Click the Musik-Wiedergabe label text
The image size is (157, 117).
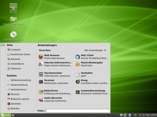pos(92,63)
